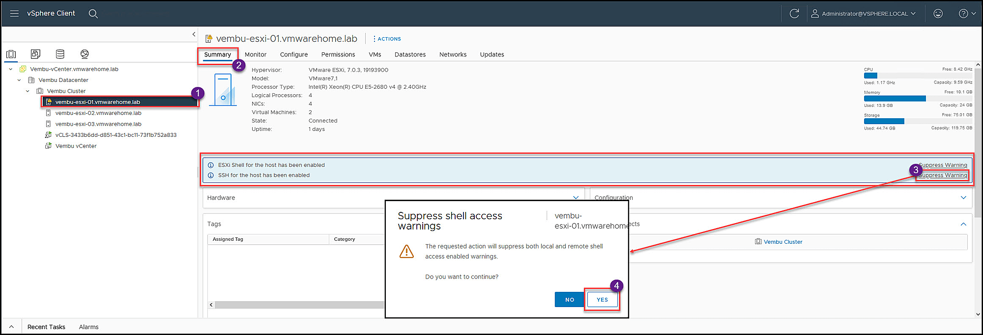Open the Configure tab
This screenshot has height=335, width=983.
point(294,54)
